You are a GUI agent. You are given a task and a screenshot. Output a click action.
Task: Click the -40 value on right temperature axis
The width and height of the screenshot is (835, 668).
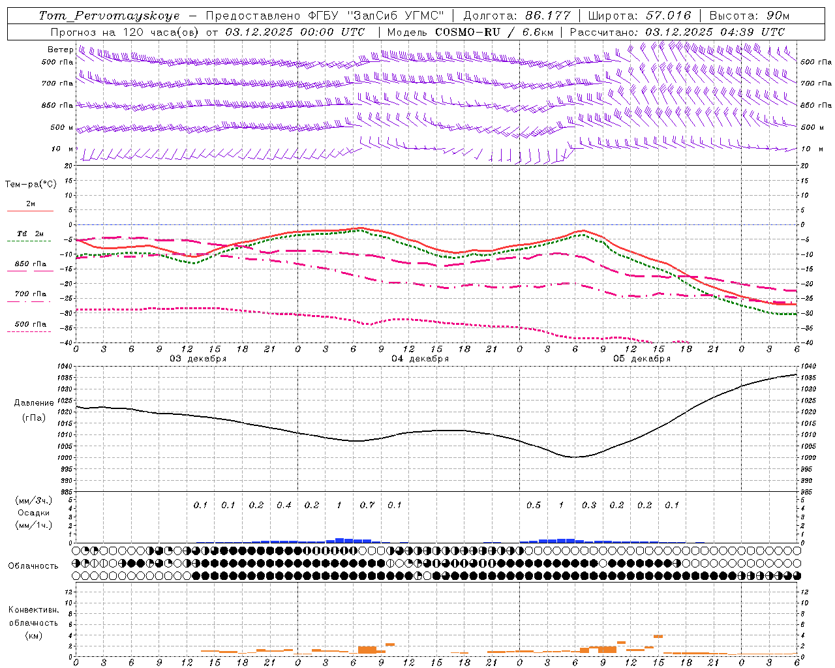click(x=806, y=342)
